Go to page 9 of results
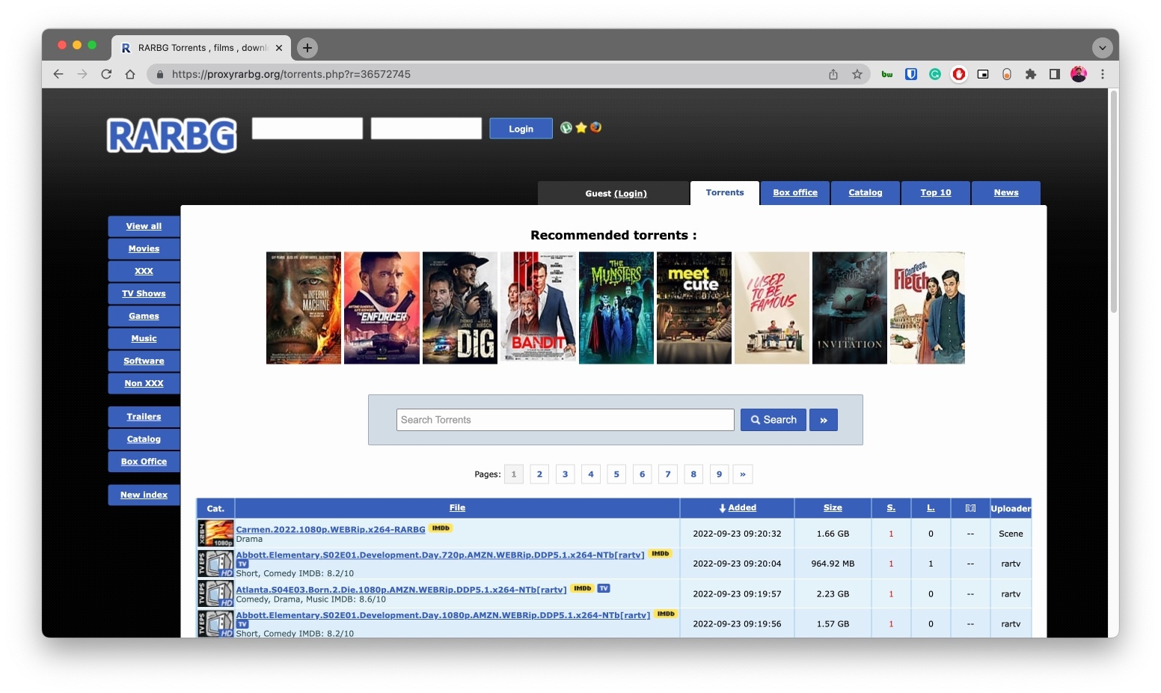 coord(719,474)
